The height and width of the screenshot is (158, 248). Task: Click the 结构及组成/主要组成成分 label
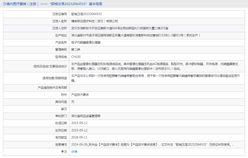(50, 66)
